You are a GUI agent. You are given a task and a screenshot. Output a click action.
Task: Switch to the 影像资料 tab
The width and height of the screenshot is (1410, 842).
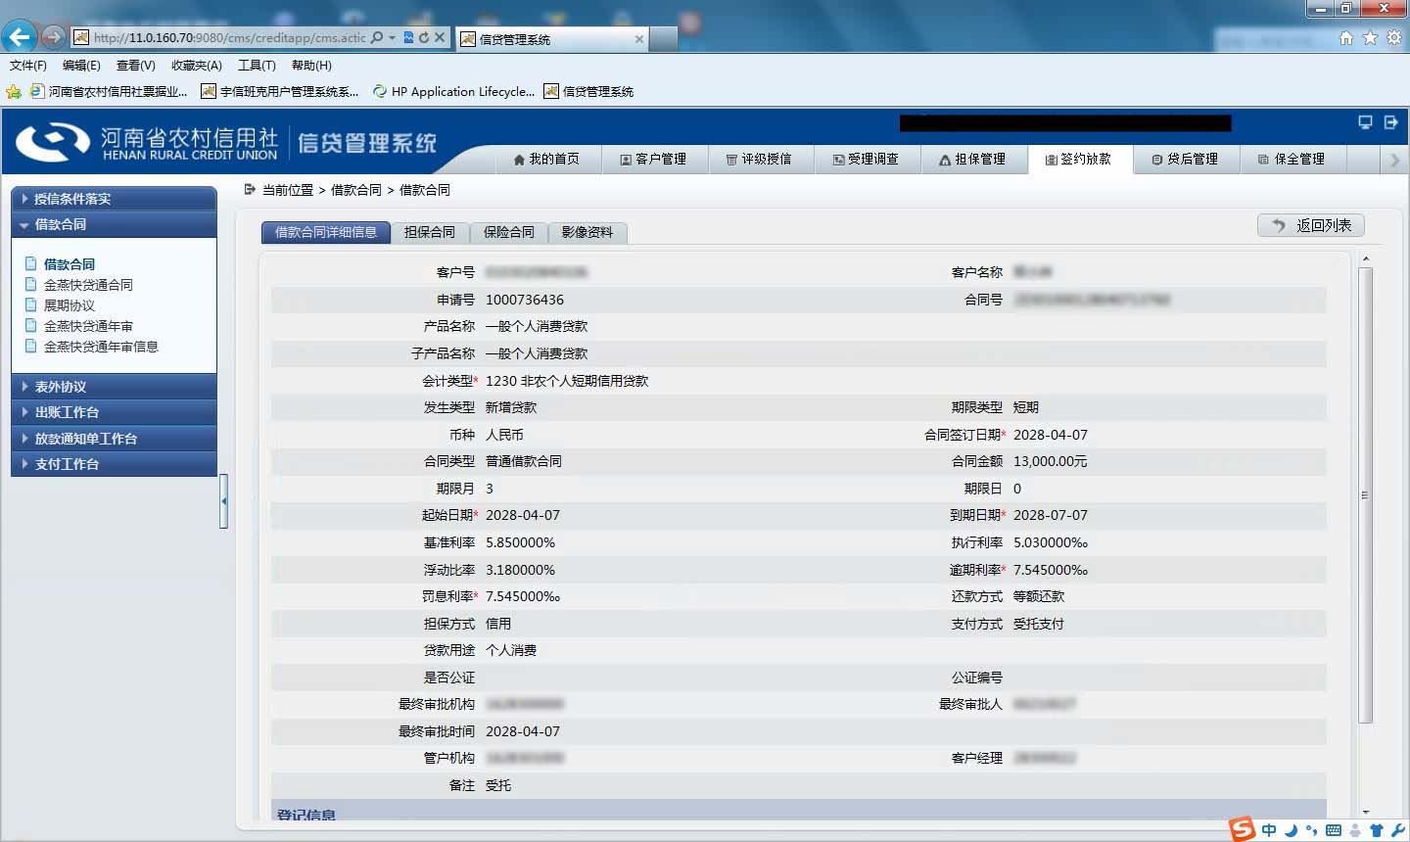pyautogui.click(x=587, y=232)
